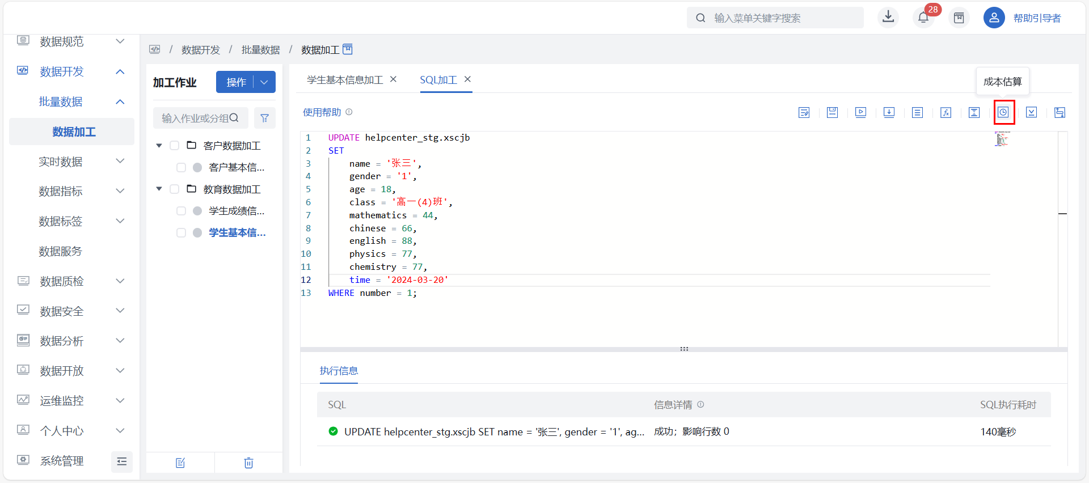Click the download-arrow toolbar icon
Image resolution: width=1089 pixels, height=483 pixels.
889,112
